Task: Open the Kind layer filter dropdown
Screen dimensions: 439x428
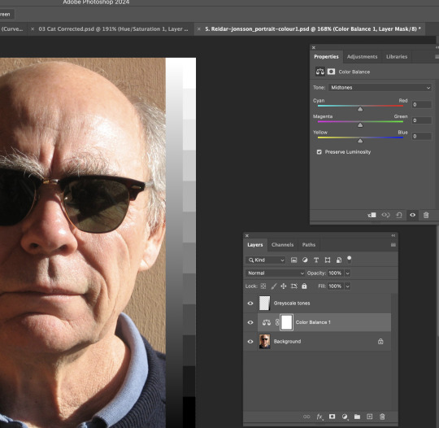Action: coord(265,260)
